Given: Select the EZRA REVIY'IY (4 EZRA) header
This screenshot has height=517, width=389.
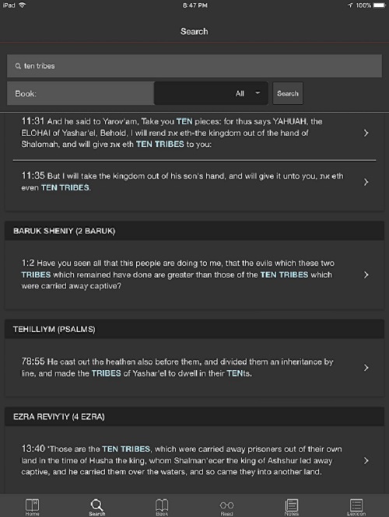Looking at the screenshot, I should click(x=194, y=417).
